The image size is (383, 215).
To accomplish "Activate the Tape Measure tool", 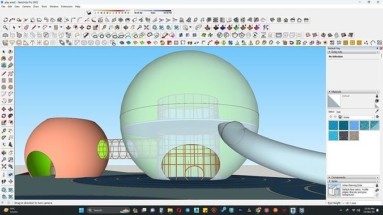I will coord(3,131).
